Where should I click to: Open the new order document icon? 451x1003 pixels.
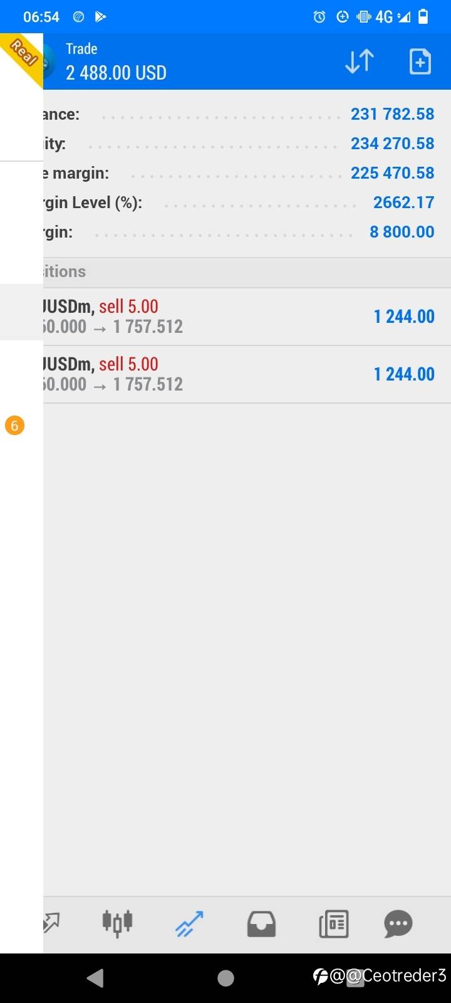(420, 61)
